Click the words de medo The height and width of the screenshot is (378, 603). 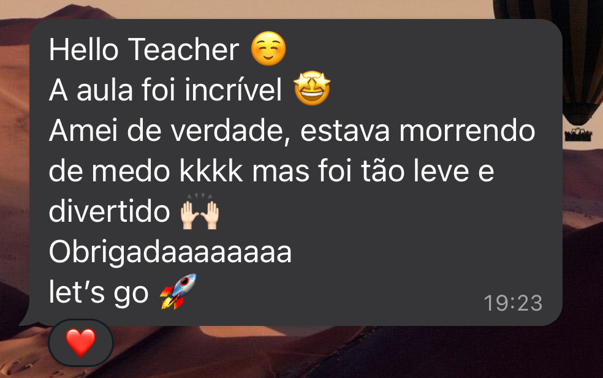point(109,170)
